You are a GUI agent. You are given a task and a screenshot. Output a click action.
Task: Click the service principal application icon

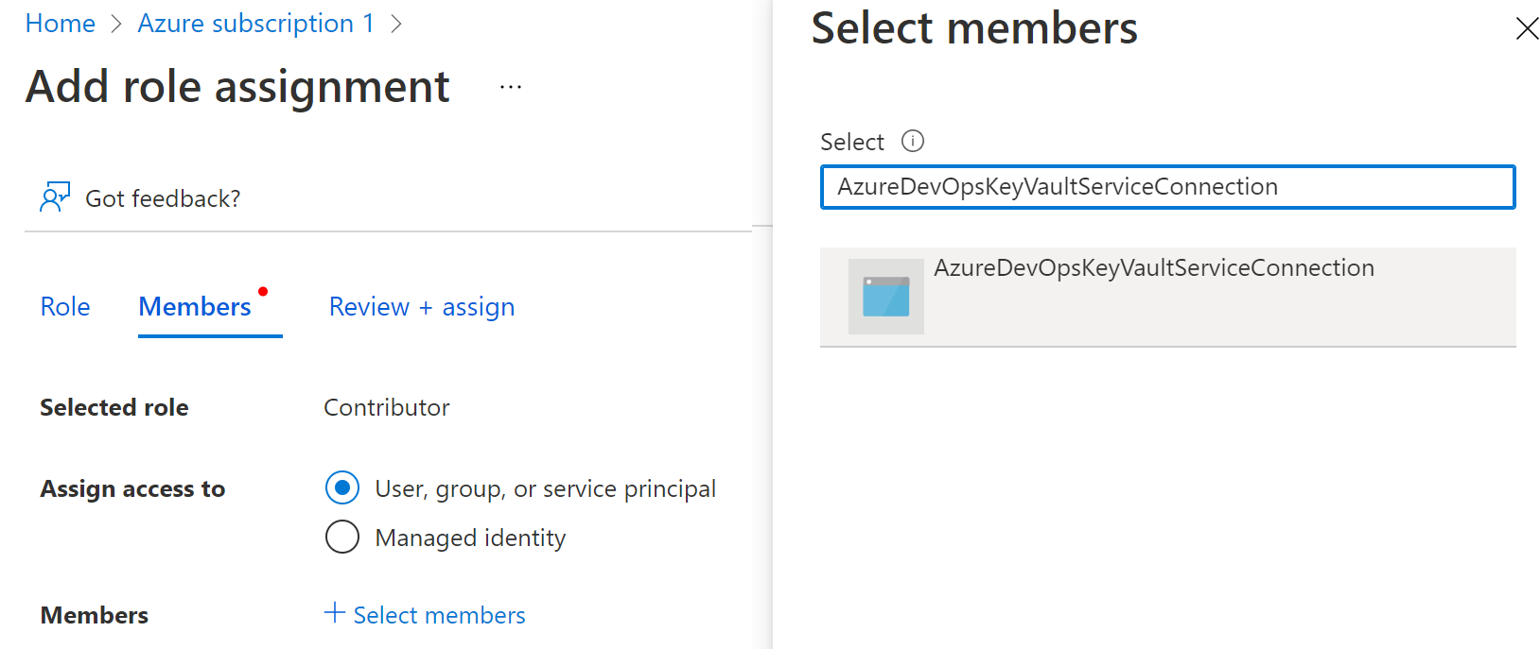886,297
